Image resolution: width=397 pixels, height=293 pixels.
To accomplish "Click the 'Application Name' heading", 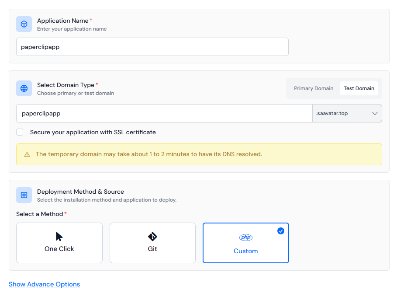I will pos(62,21).
